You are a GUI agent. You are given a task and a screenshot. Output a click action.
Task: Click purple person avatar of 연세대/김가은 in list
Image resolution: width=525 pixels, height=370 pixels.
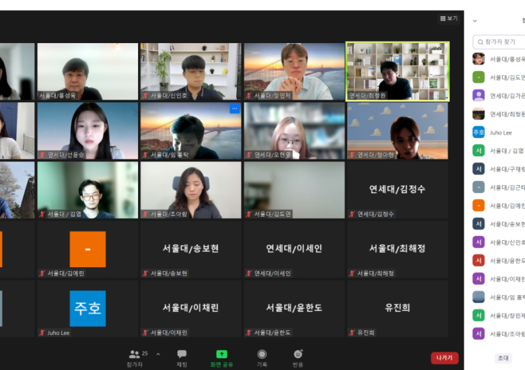(x=479, y=96)
